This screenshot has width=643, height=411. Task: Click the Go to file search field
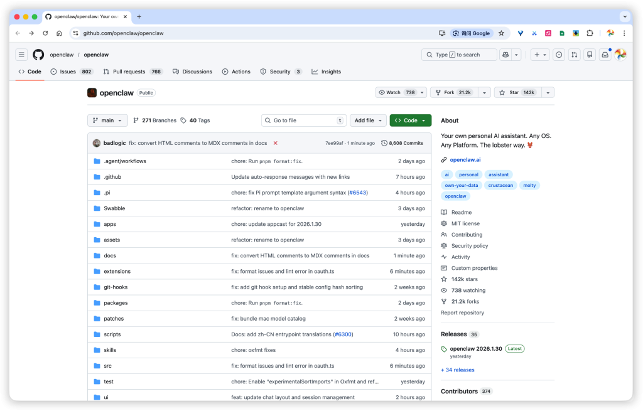click(x=303, y=120)
